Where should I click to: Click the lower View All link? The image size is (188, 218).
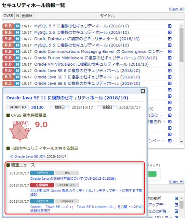click(x=176, y=181)
